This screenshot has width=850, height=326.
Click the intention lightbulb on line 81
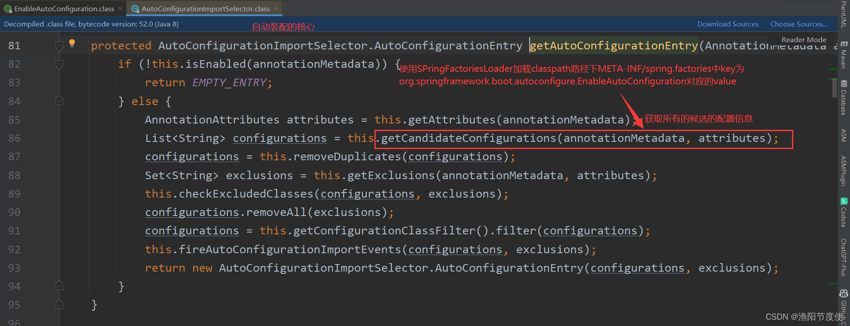coord(72,44)
